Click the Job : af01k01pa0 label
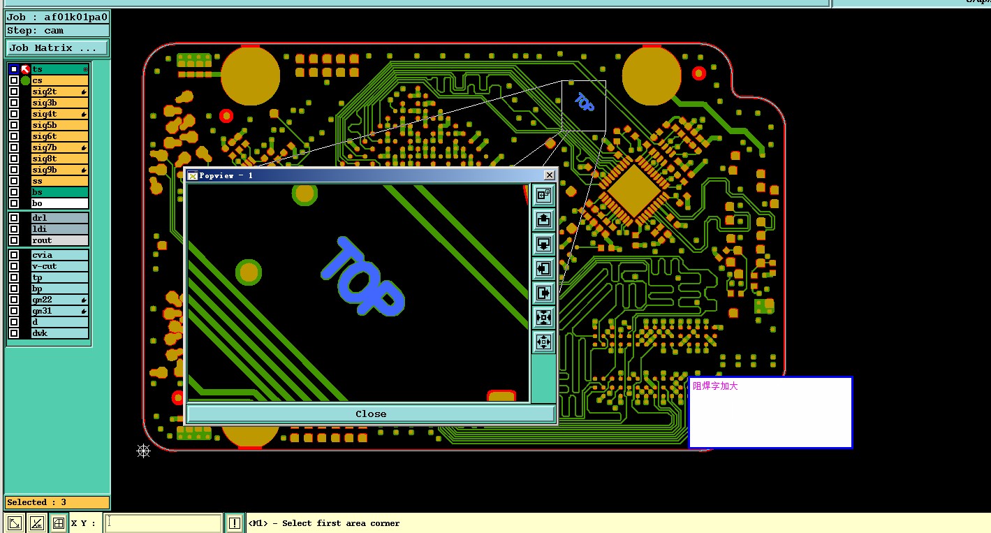 coord(57,17)
